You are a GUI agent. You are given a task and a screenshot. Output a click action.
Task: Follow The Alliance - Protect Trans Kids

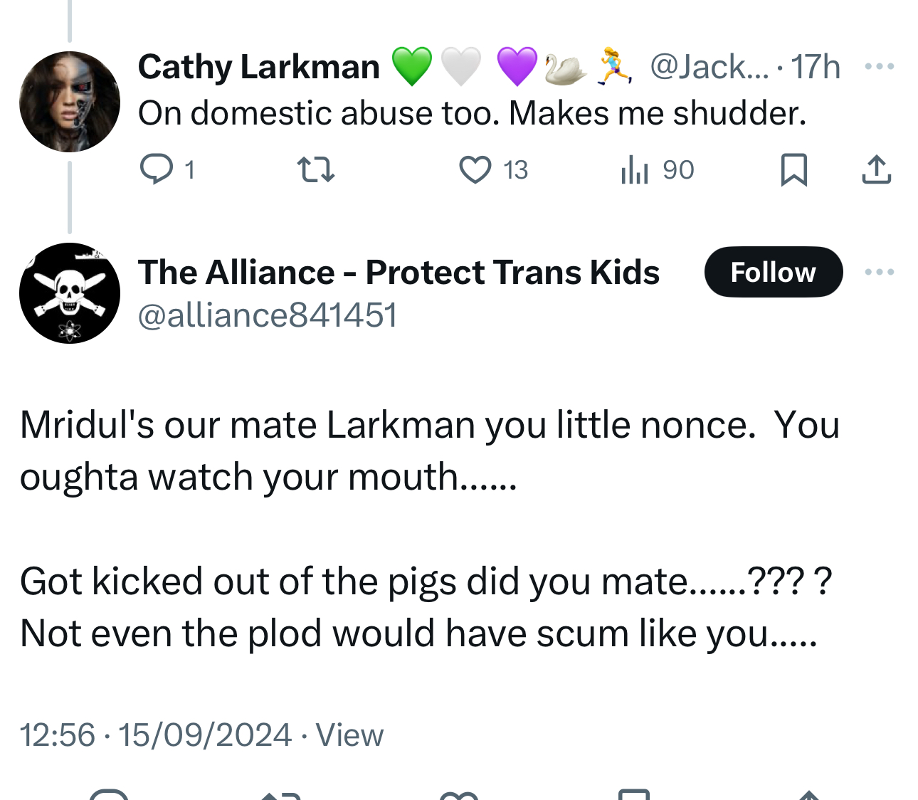[773, 272]
